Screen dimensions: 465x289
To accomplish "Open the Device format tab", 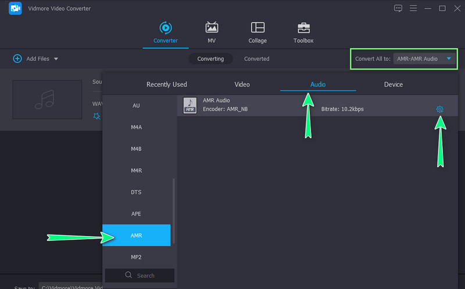I will [x=393, y=85].
